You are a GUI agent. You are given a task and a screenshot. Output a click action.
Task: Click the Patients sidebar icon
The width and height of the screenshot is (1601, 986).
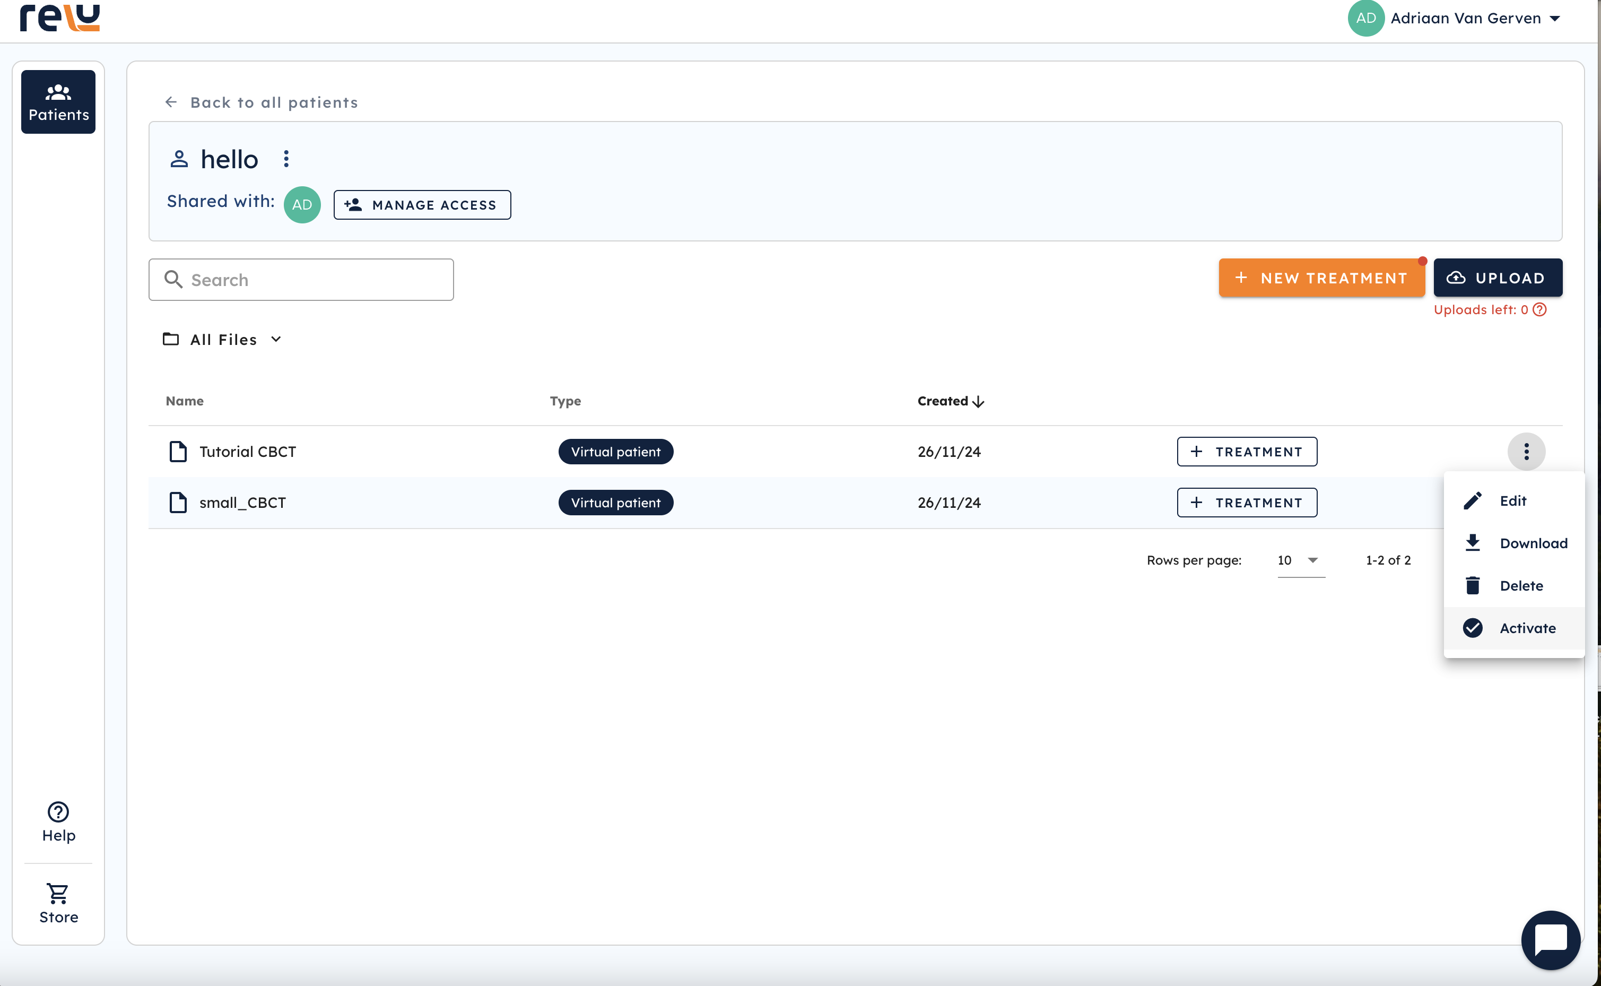pyautogui.click(x=58, y=102)
